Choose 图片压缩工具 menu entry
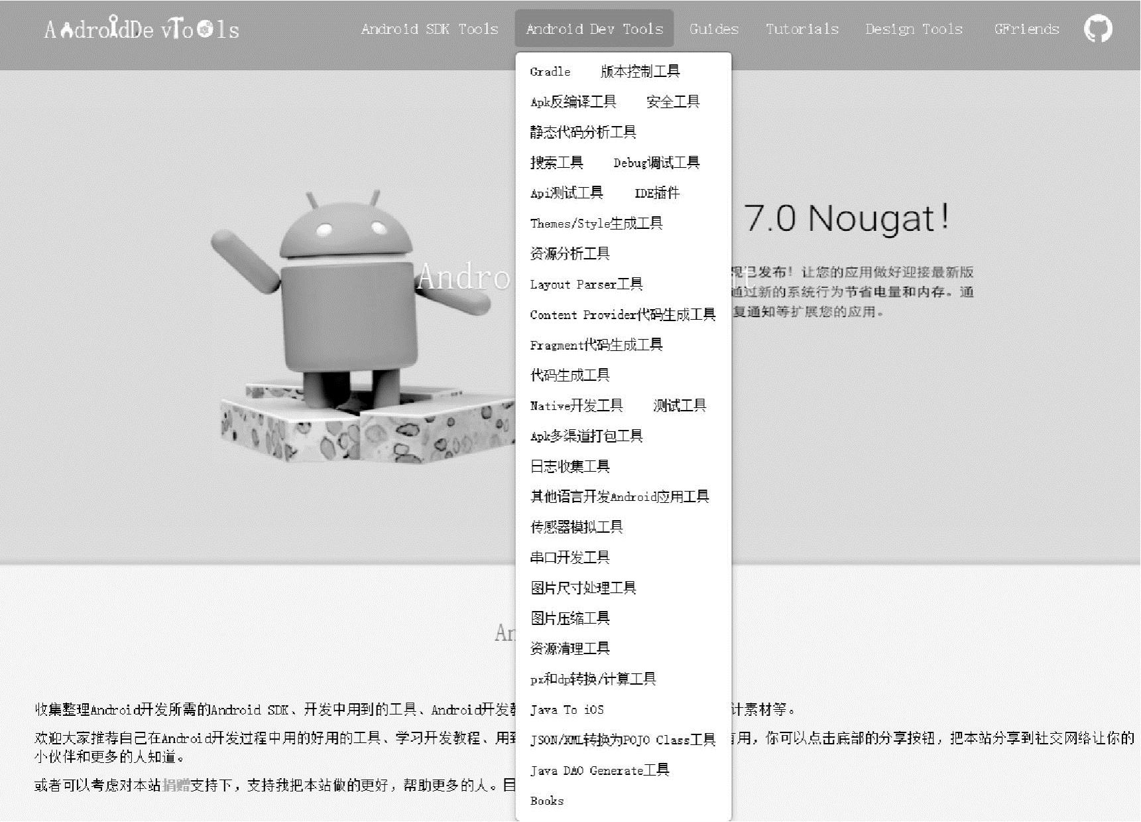Screen dimensions: 1141x822 (570, 619)
